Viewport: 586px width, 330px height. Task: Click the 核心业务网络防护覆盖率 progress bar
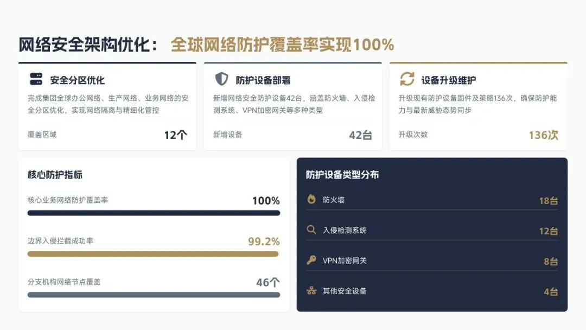pyautogui.click(x=154, y=213)
